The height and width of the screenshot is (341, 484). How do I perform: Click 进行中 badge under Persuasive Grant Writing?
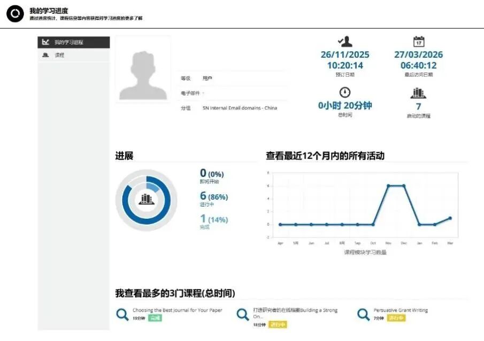[x=396, y=318]
